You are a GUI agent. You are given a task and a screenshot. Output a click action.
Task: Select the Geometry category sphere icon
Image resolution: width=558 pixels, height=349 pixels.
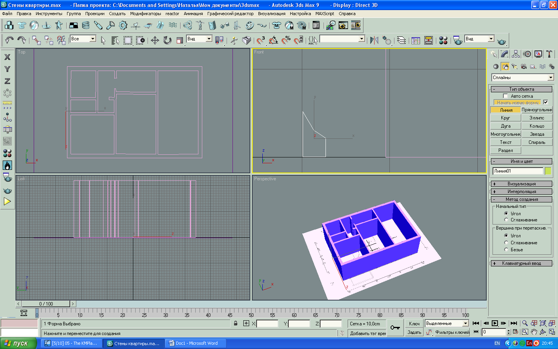496,67
